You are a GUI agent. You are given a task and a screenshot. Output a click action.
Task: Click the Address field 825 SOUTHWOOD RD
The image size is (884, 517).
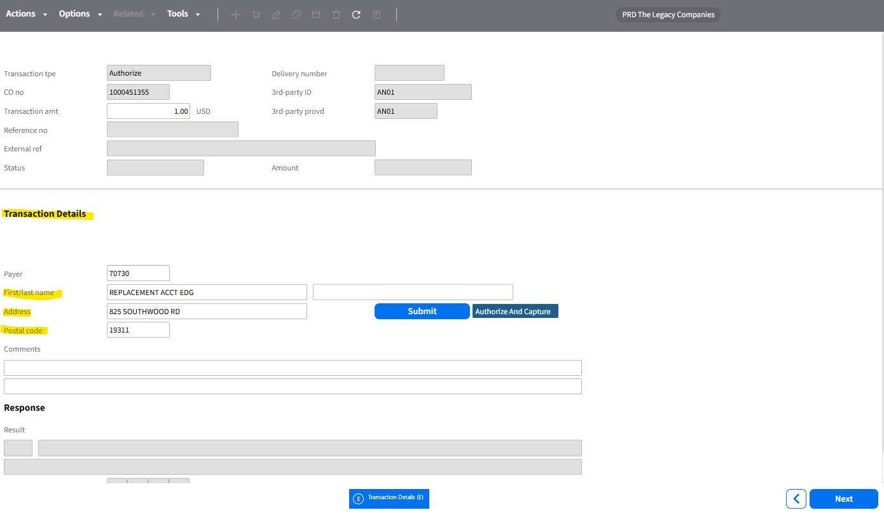click(207, 311)
